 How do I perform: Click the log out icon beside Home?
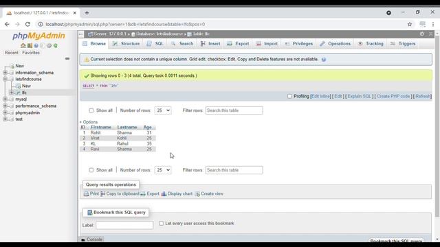[x=30, y=45]
